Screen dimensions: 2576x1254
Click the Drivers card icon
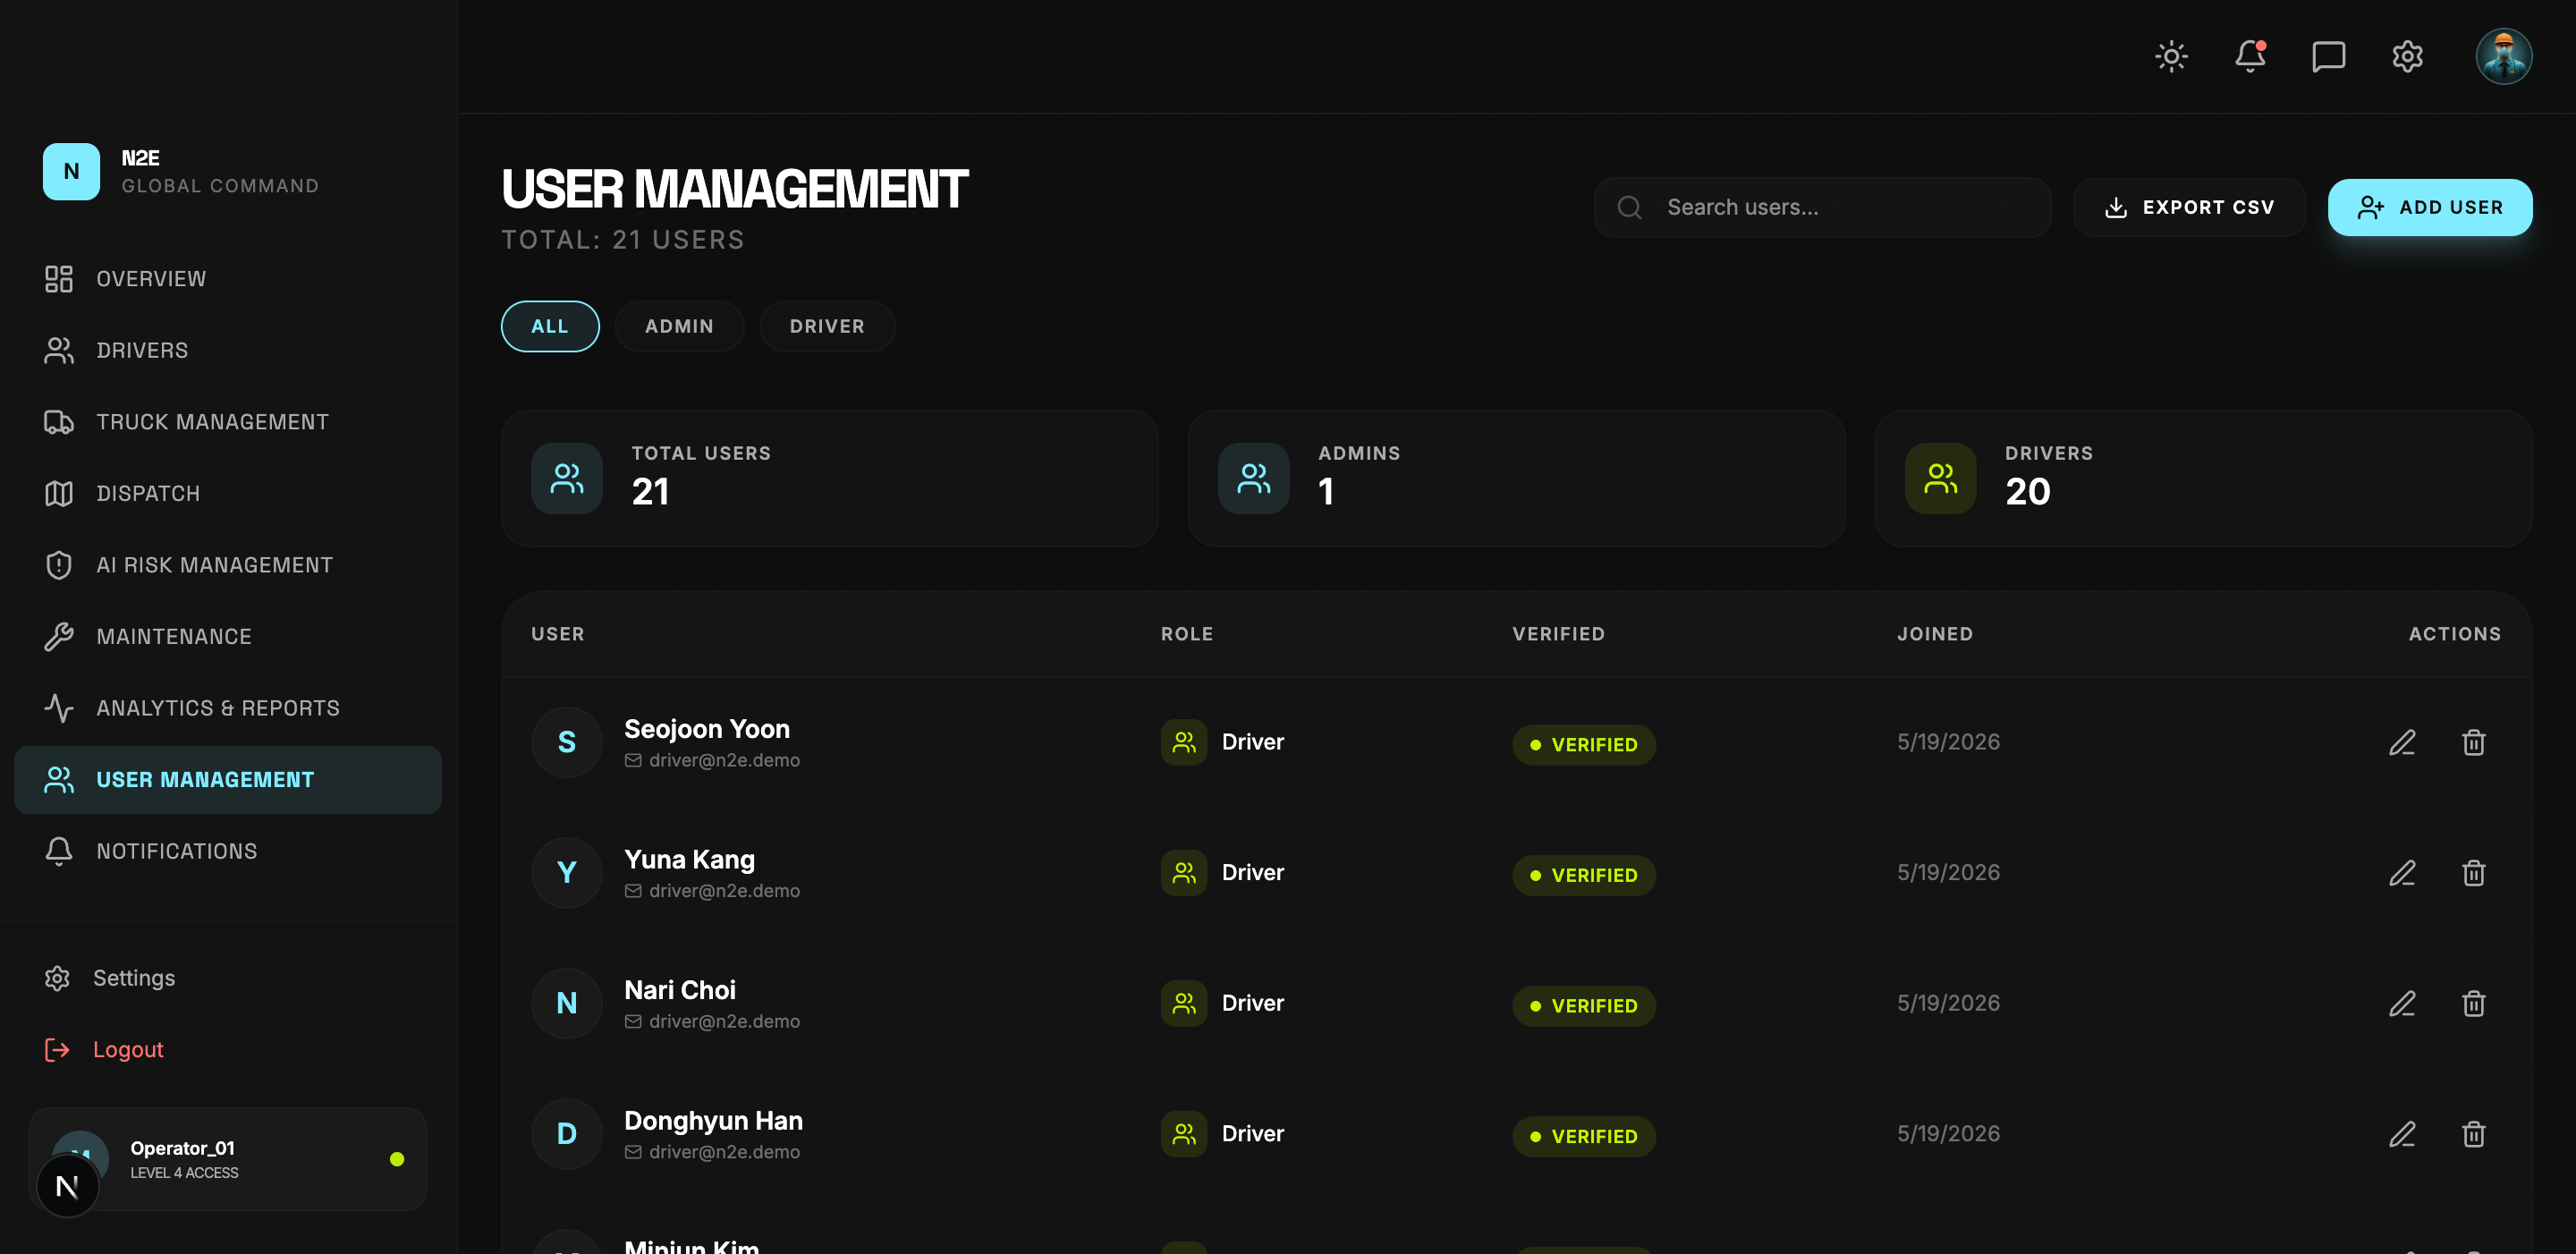pos(1941,478)
